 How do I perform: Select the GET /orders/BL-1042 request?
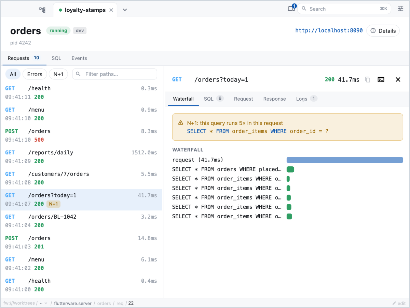coord(81,221)
